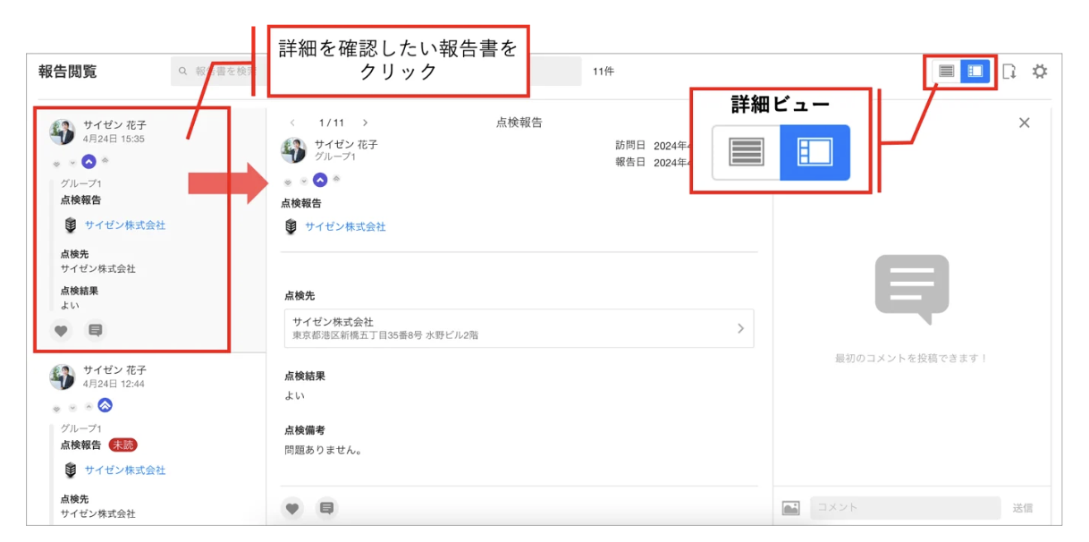Screen dimensions: 1089x542
Task: Select double-chevron-down rating on 15:35 card
Action: (56, 164)
